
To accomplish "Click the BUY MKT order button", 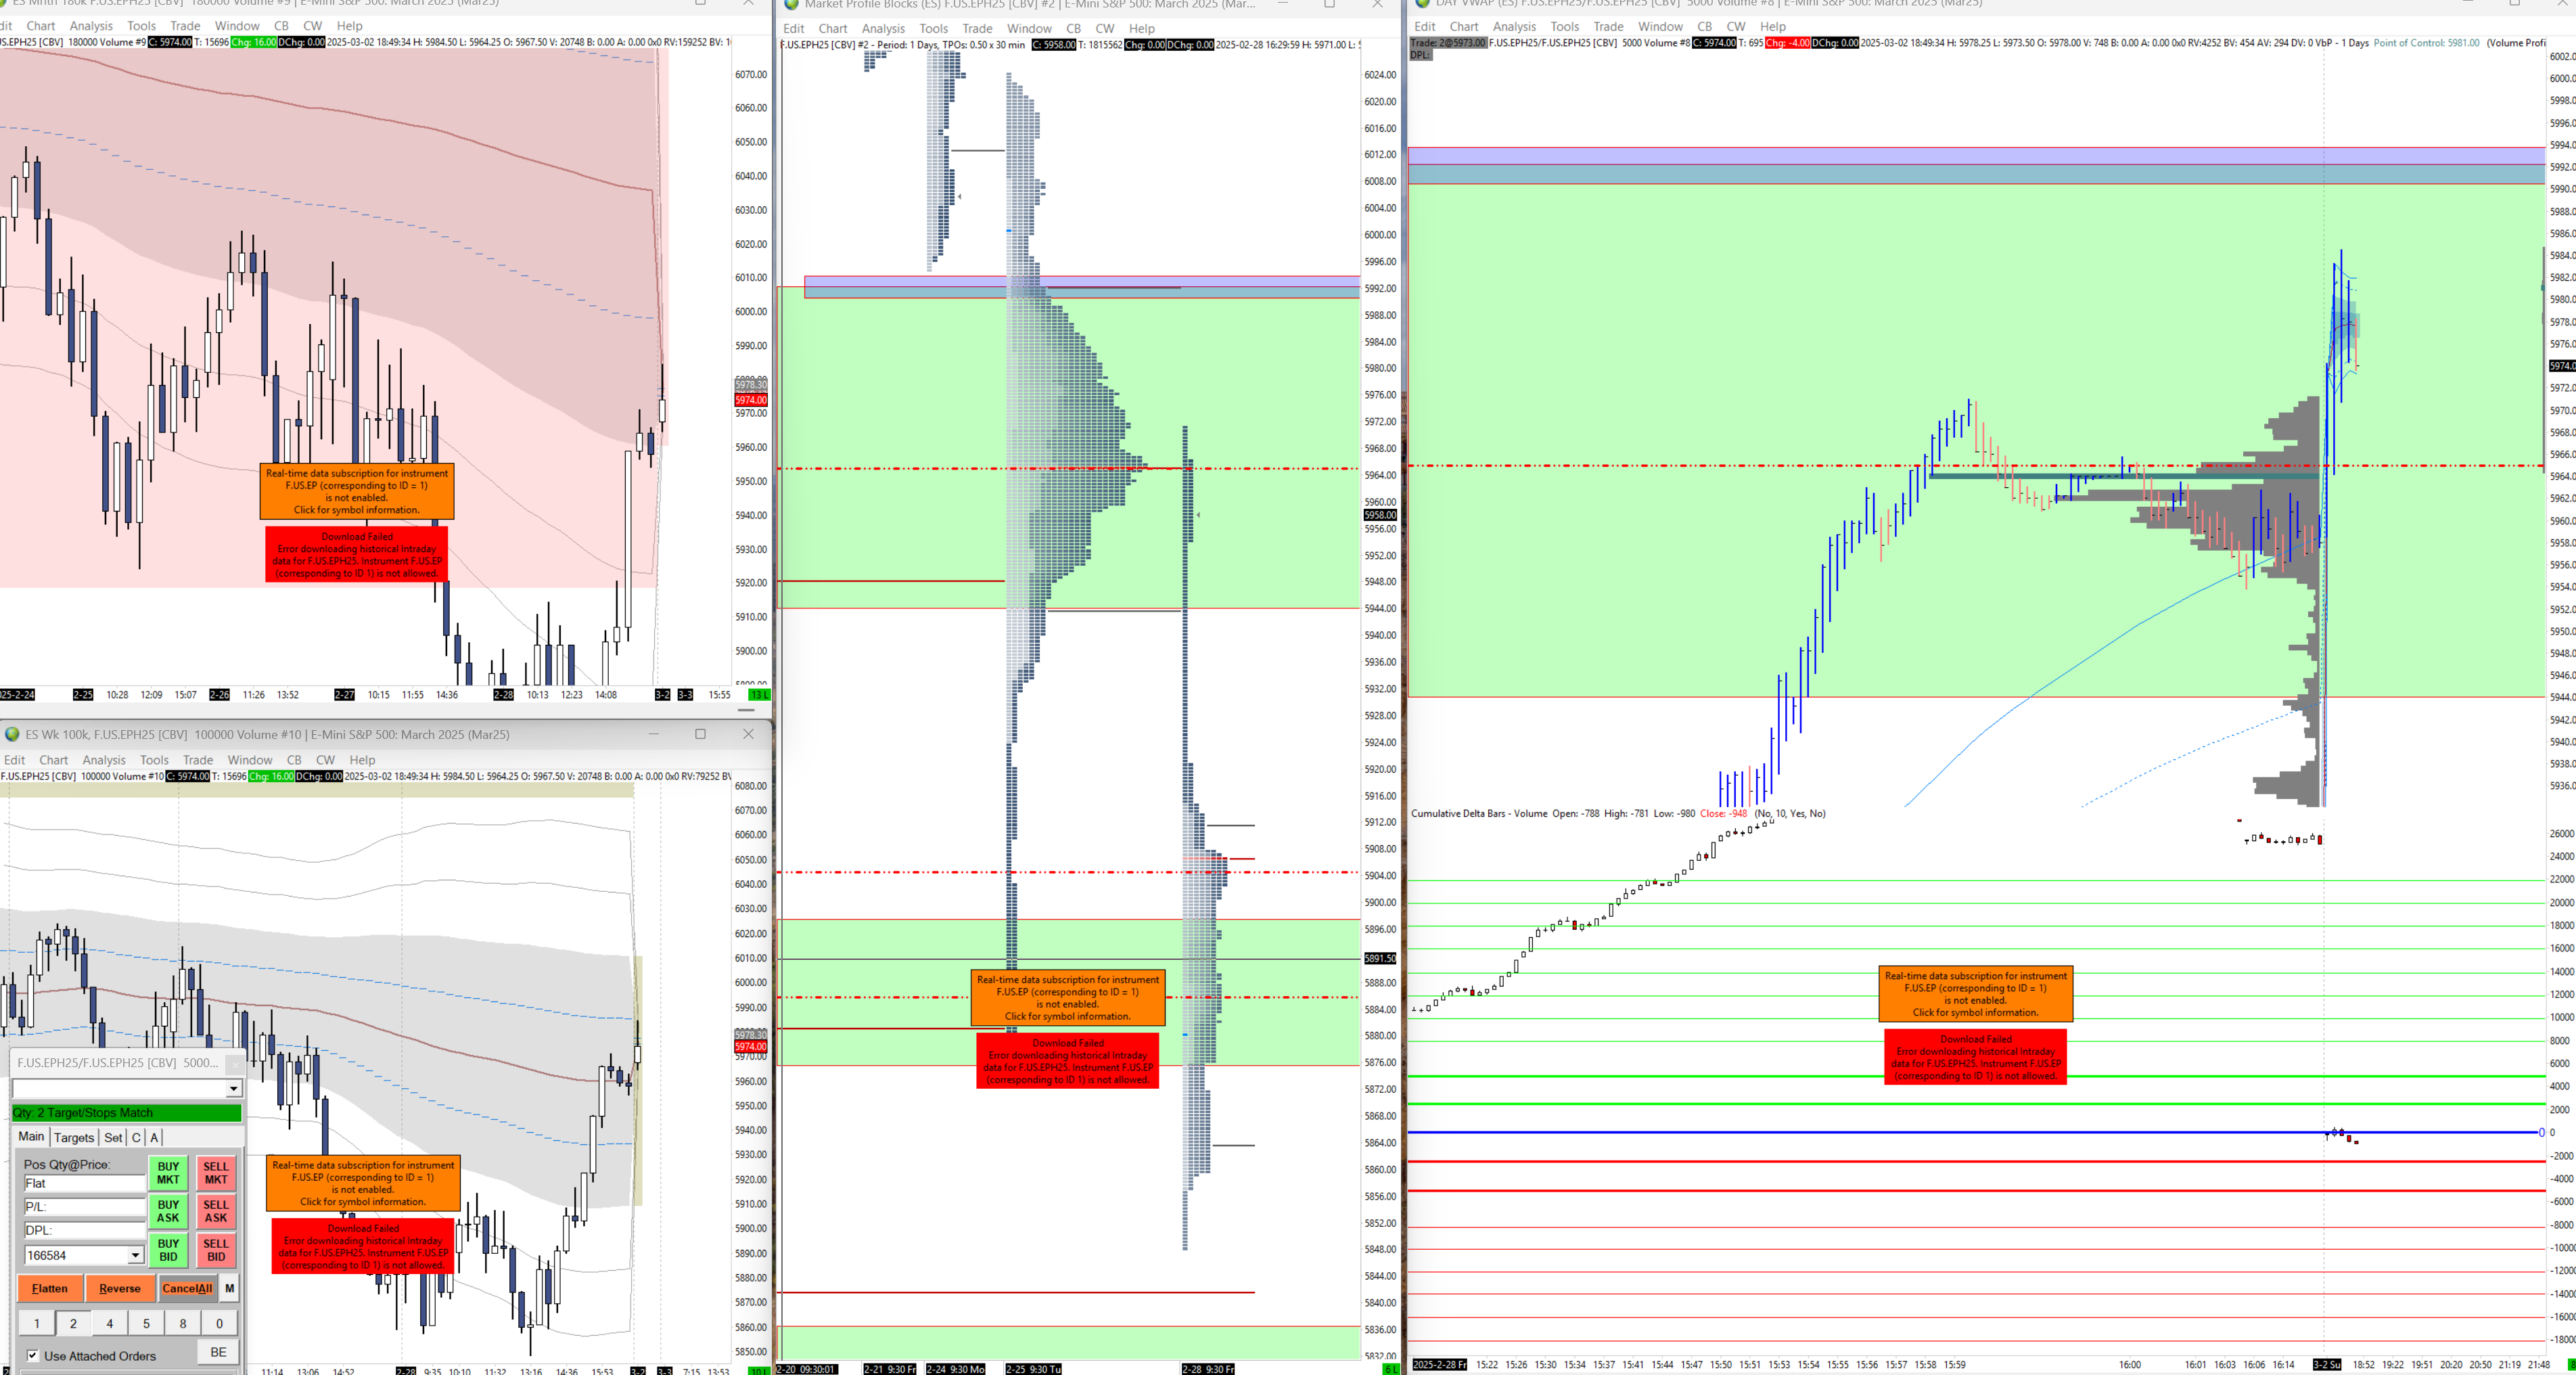I will point(168,1173).
